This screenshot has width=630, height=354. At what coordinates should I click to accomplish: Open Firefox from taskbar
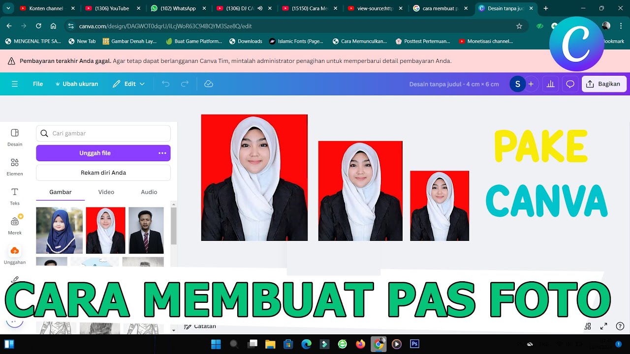[360, 344]
